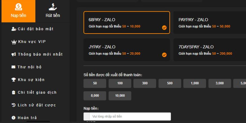Image resolution: width=246 pixels, height=123 pixels.
Task: Click the megaphone announcement icon
Action: [14, 54]
